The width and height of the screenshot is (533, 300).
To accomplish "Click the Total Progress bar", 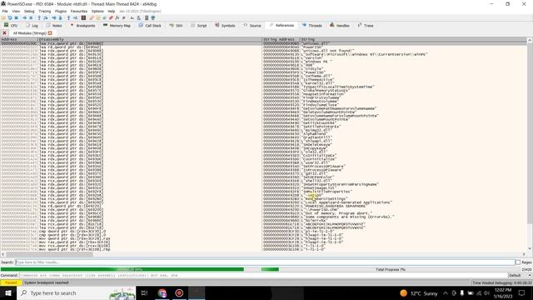I will pyautogui.click(x=391, y=269).
